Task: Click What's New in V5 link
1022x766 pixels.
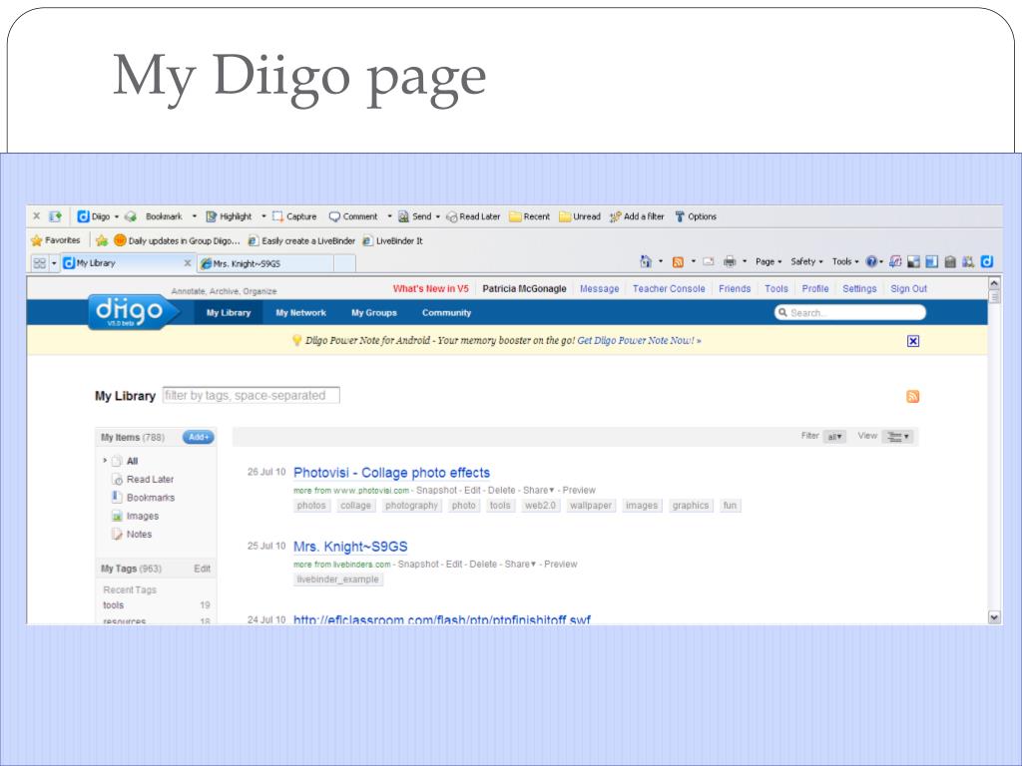Action: click(x=431, y=288)
